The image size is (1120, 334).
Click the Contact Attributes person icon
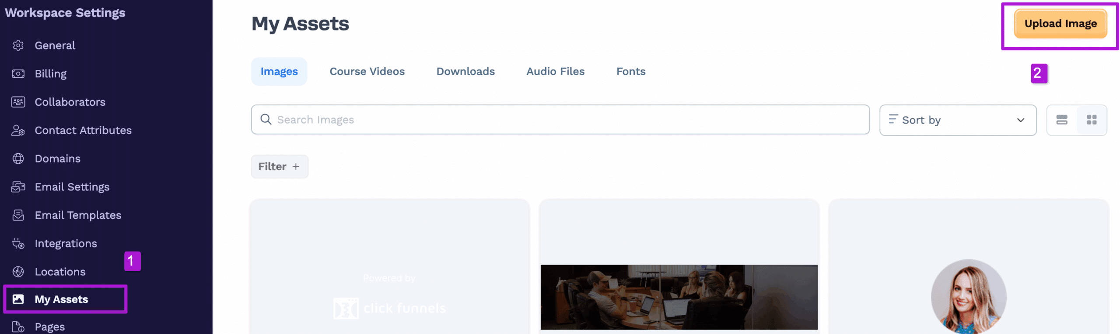coord(18,130)
